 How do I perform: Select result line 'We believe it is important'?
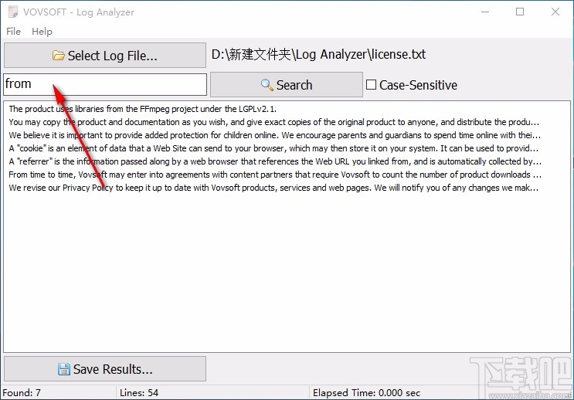click(x=274, y=135)
